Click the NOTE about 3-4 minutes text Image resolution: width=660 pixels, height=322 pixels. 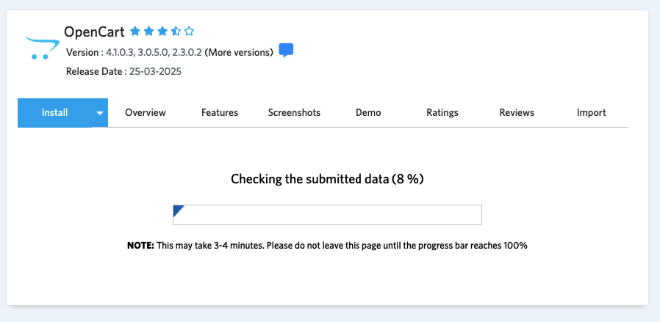(x=327, y=246)
